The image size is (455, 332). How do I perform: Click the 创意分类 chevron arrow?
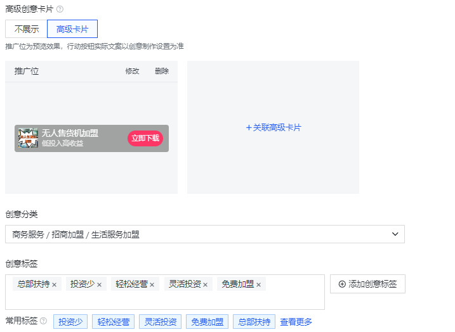click(x=395, y=234)
